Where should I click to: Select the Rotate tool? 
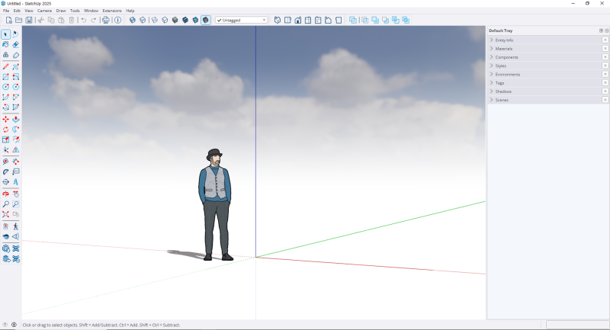[x=5, y=130]
